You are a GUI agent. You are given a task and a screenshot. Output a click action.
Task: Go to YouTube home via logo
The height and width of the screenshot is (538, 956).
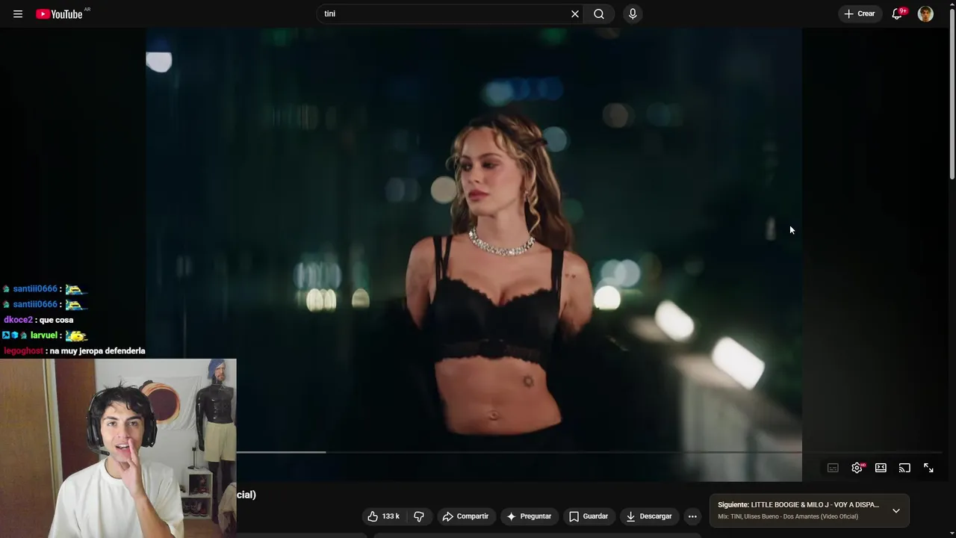pyautogui.click(x=59, y=14)
